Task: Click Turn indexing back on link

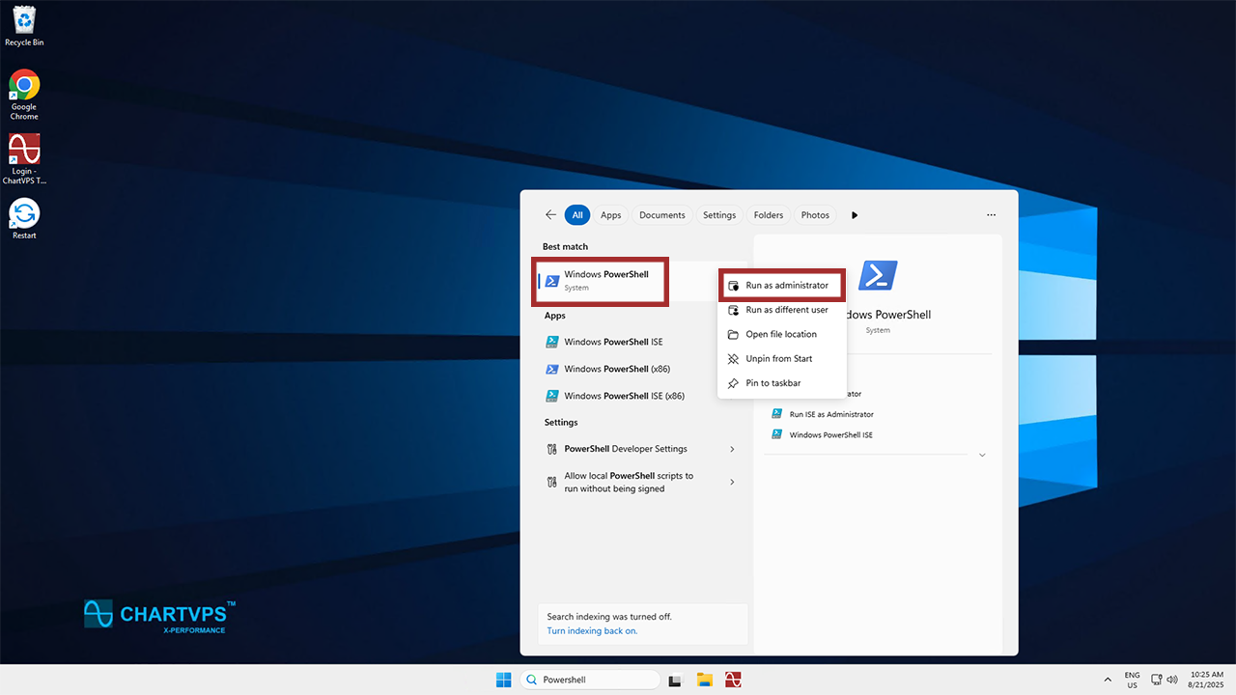Action: point(592,630)
